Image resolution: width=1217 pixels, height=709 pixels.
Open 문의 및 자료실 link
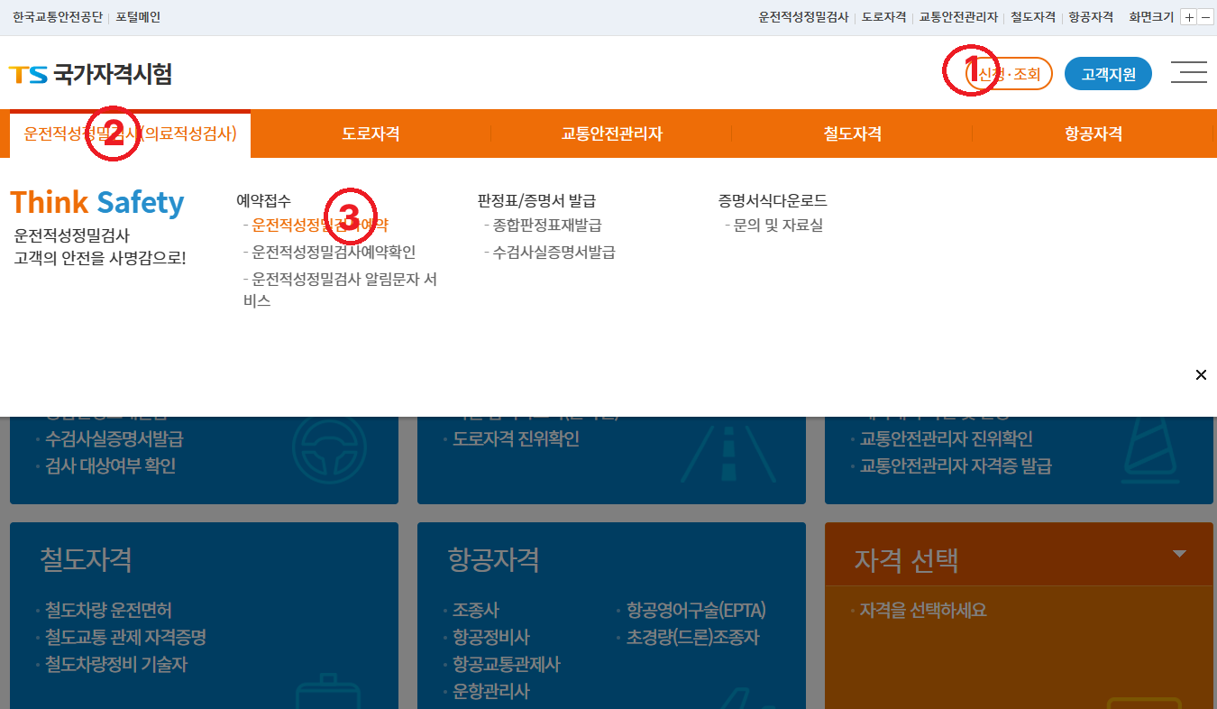pyautogui.click(x=778, y=226)
